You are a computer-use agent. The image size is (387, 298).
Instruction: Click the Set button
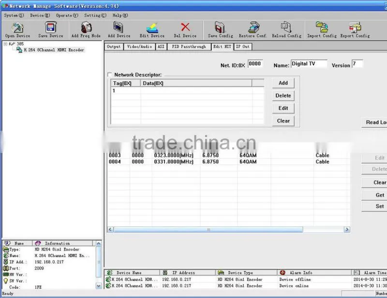point(374,206)
